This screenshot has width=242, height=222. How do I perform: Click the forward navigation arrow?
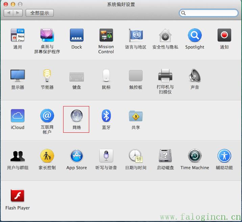18,13
